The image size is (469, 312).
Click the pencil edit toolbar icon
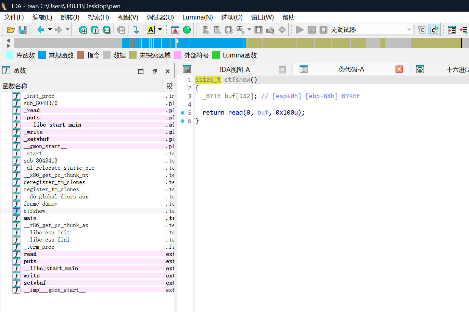[270, 30]
